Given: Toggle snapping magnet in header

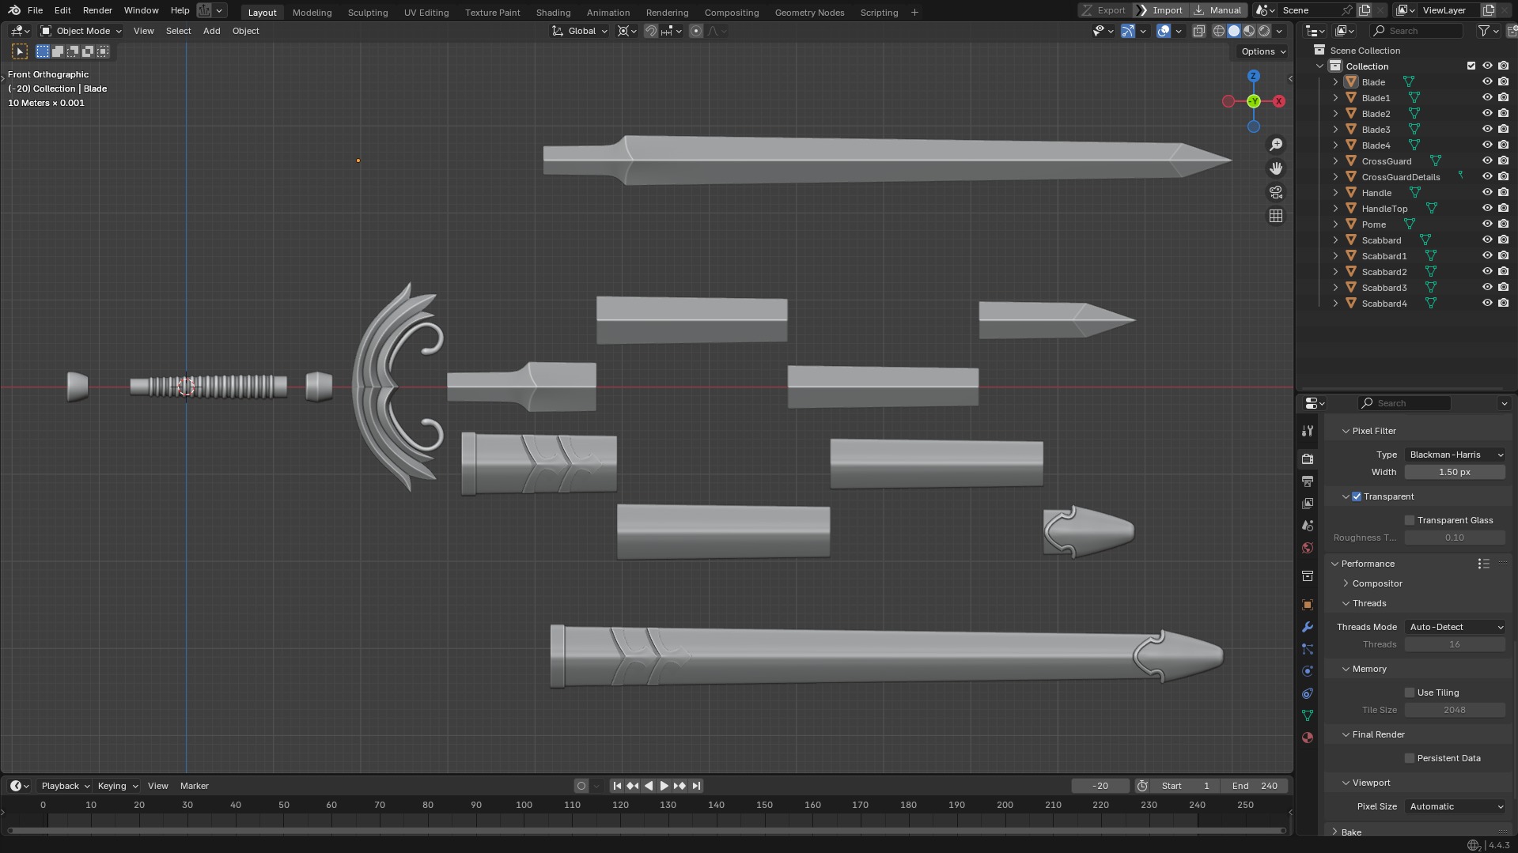Looking at the screenshot, I should pyautogui.click(x=651, y=31).
